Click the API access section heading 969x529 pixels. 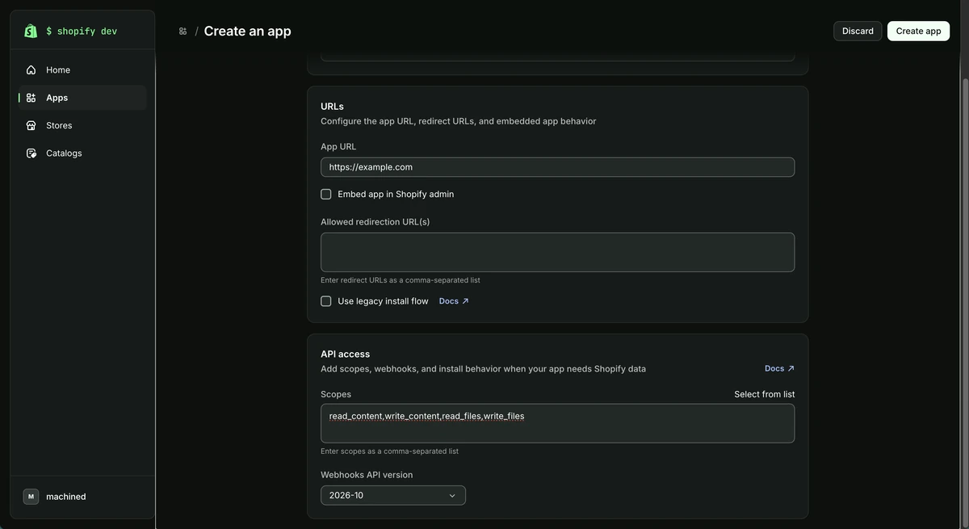(x=345, y=354)
